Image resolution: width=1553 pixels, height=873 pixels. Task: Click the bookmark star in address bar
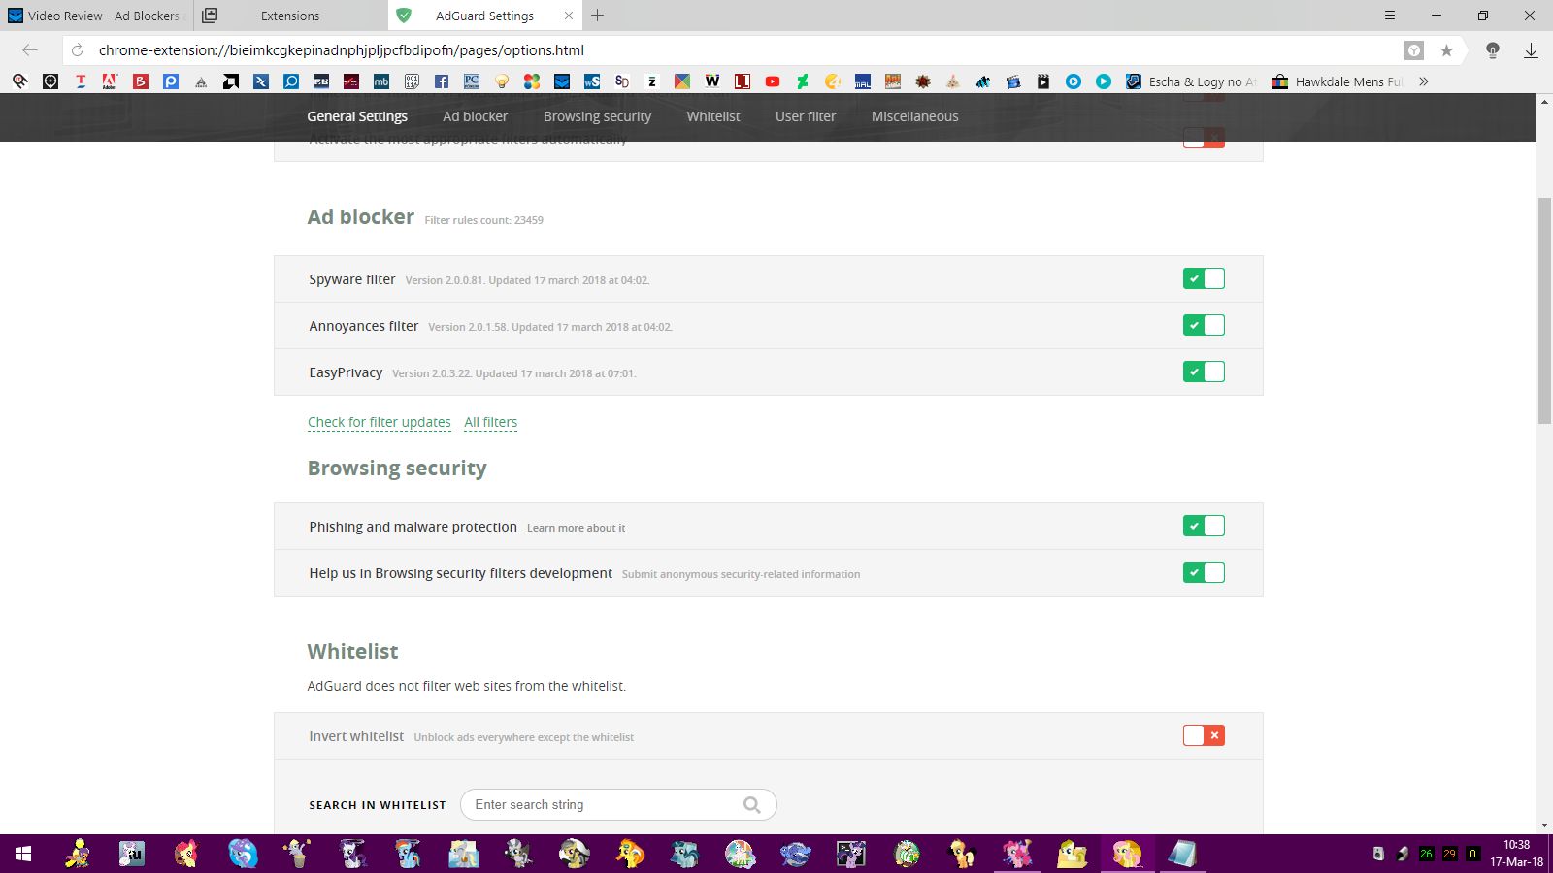1446,50
